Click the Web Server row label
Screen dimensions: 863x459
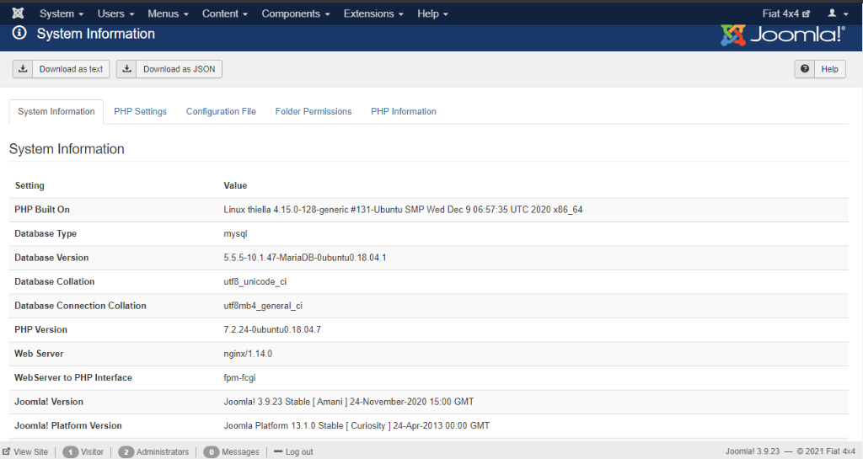click(39, 354)
